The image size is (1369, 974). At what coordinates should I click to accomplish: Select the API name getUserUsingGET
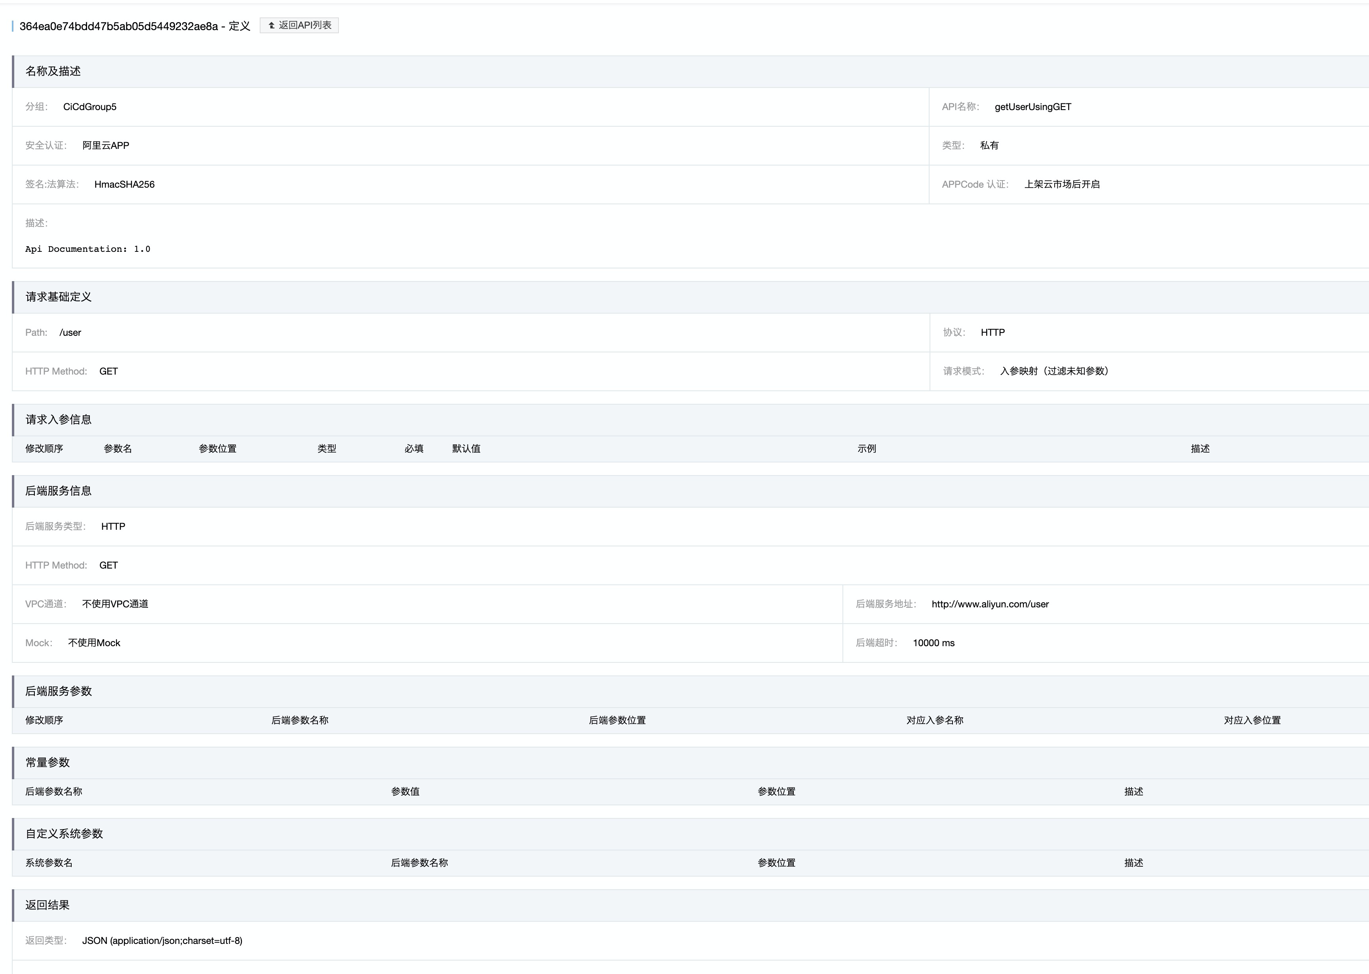click(1032, 107)
